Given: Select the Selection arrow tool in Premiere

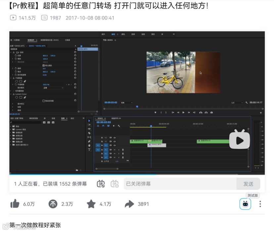Looking at the screenshot, I should (x=89, y=121).
